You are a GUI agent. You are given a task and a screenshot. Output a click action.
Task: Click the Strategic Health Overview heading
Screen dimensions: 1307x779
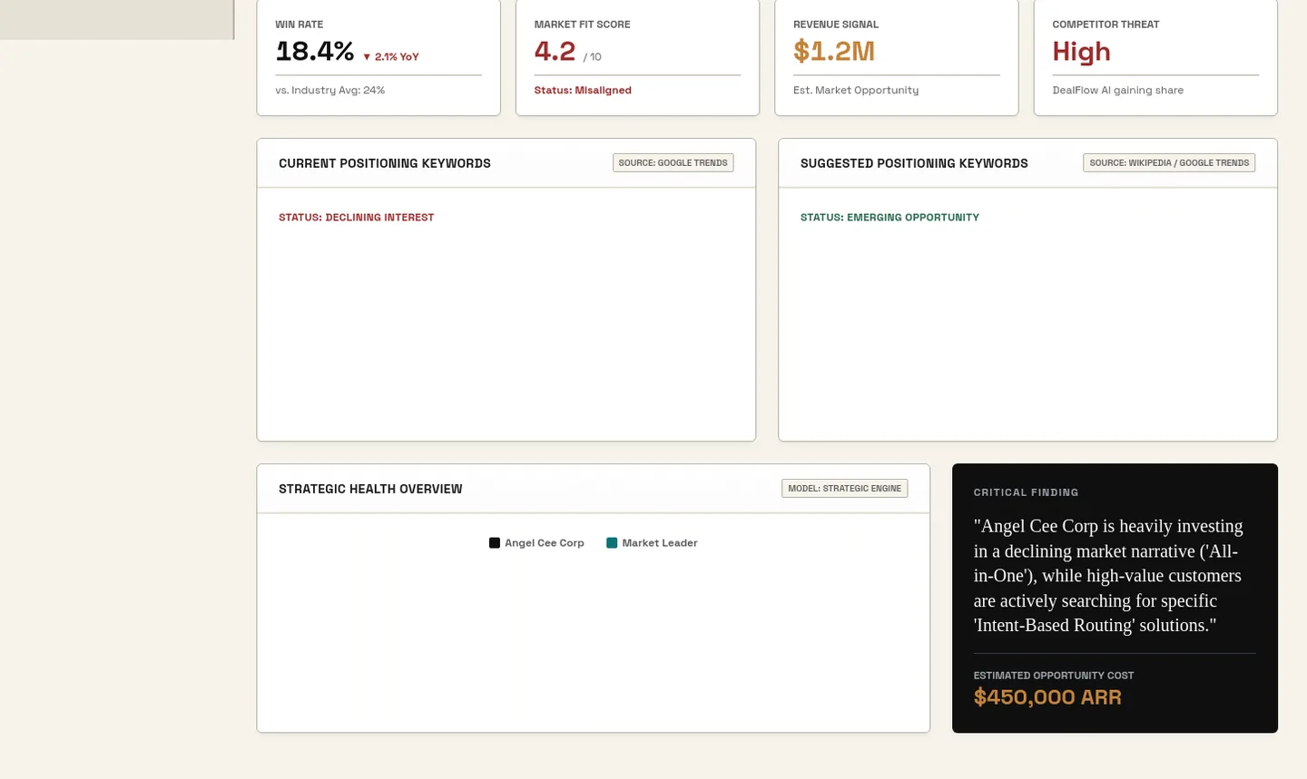(370, 489)
